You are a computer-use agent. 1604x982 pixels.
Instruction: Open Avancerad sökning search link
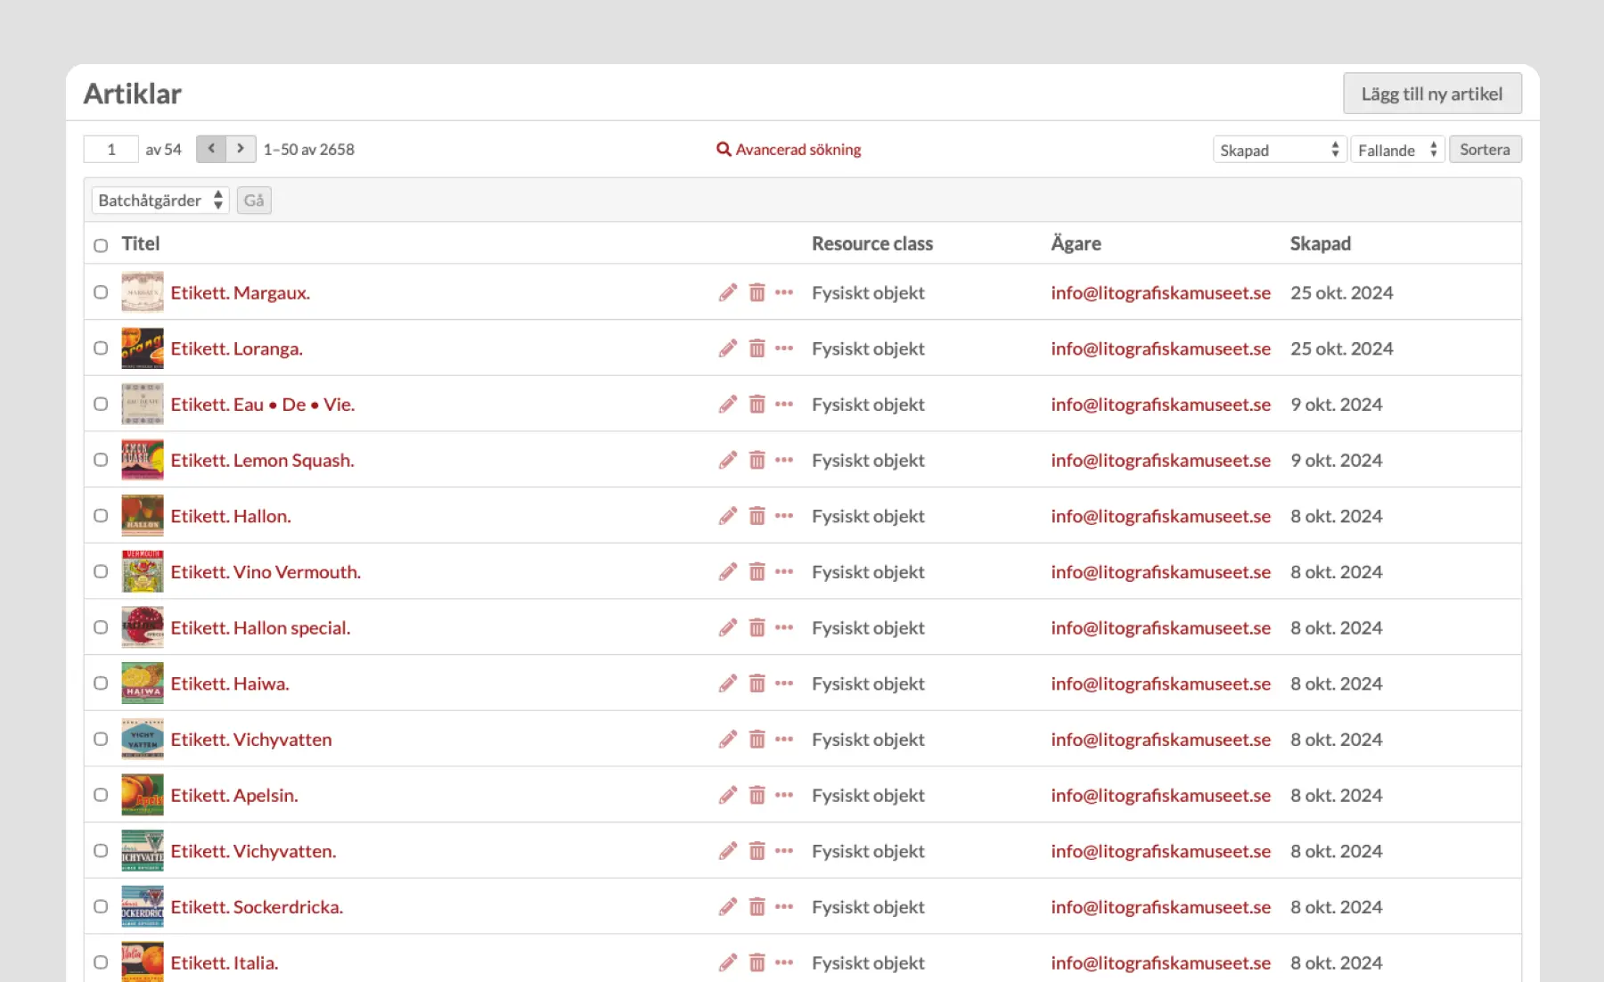point(789,150)
